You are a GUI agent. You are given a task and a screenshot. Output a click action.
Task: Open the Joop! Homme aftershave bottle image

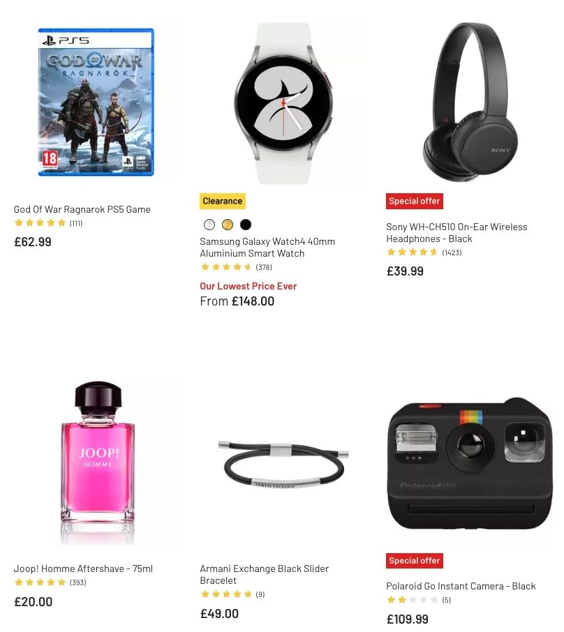click(97, 463)
